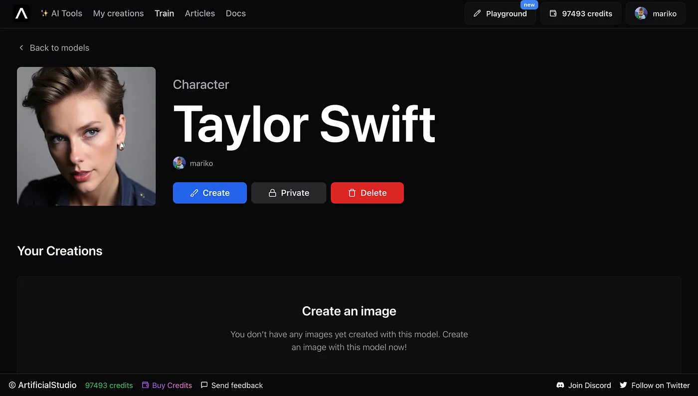Screen dimensions: 698x396
Task: Open the mariko account menu
Action: 656,13
